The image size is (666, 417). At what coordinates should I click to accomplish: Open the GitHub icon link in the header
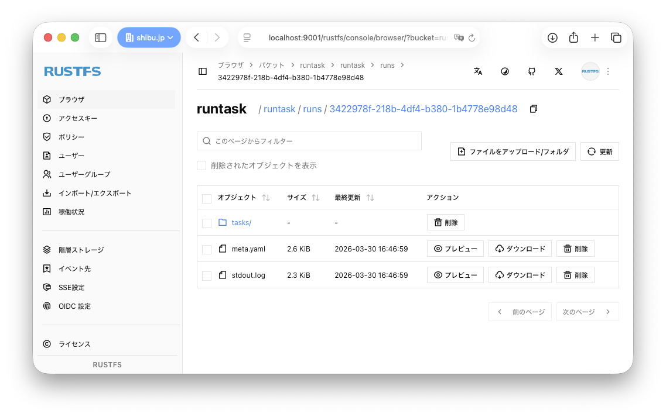[531, 71]
